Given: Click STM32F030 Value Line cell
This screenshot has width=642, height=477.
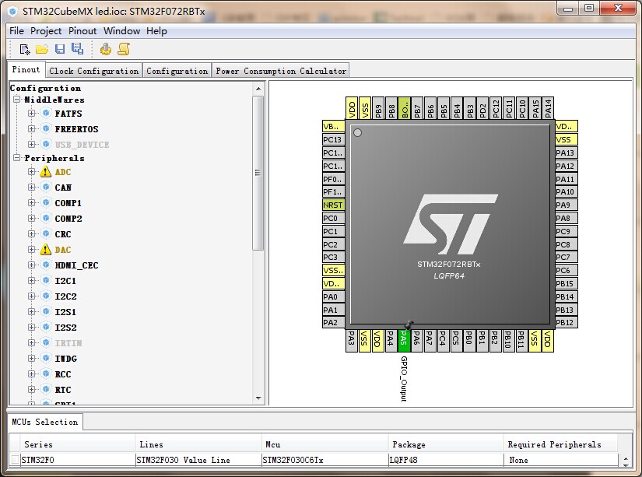Looking at the screenshot, I should [x=198, y=460].
